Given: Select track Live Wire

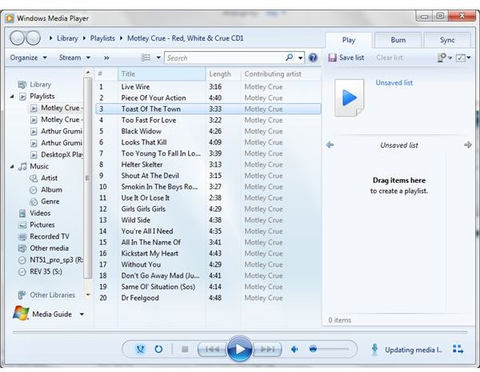Looking at the screenshot, I should (209, 87).
